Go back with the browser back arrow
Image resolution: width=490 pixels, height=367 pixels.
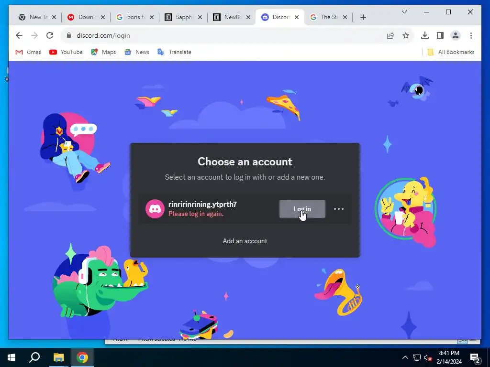tap(19, 35)
